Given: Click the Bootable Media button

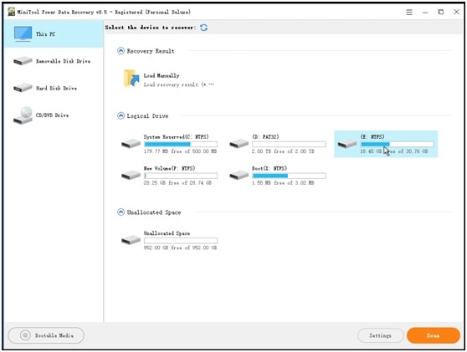Looking at the screenshot, I should coord(46,335).
